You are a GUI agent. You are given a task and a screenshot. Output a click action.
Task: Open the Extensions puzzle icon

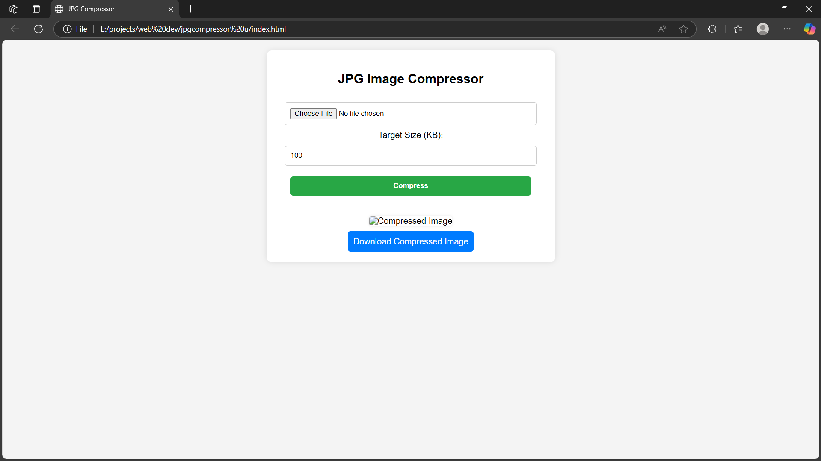click(712, 29)
